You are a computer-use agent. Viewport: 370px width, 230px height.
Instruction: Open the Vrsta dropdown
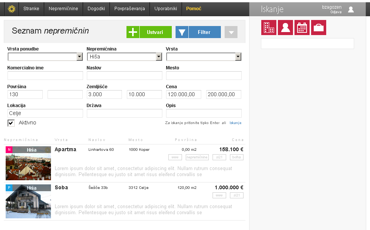click(203, 57)
